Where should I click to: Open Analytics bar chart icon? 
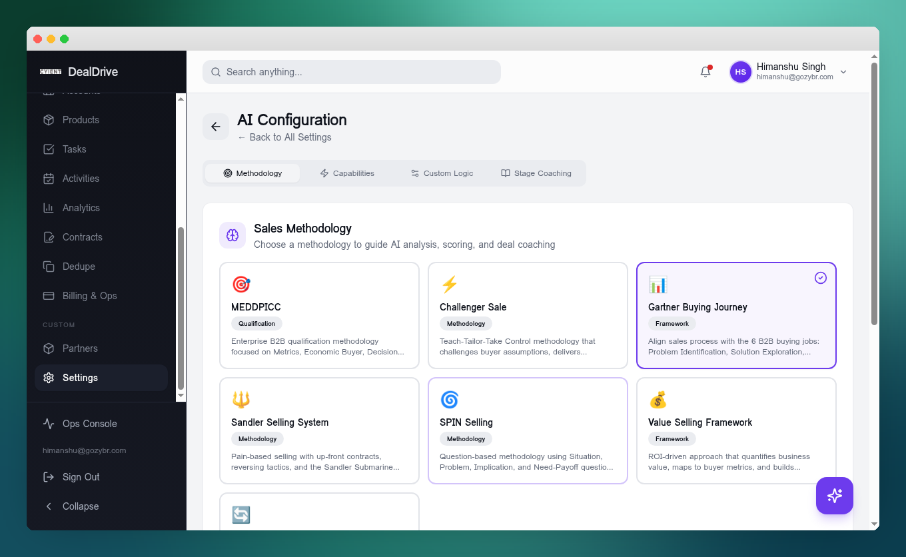[49, 208]
